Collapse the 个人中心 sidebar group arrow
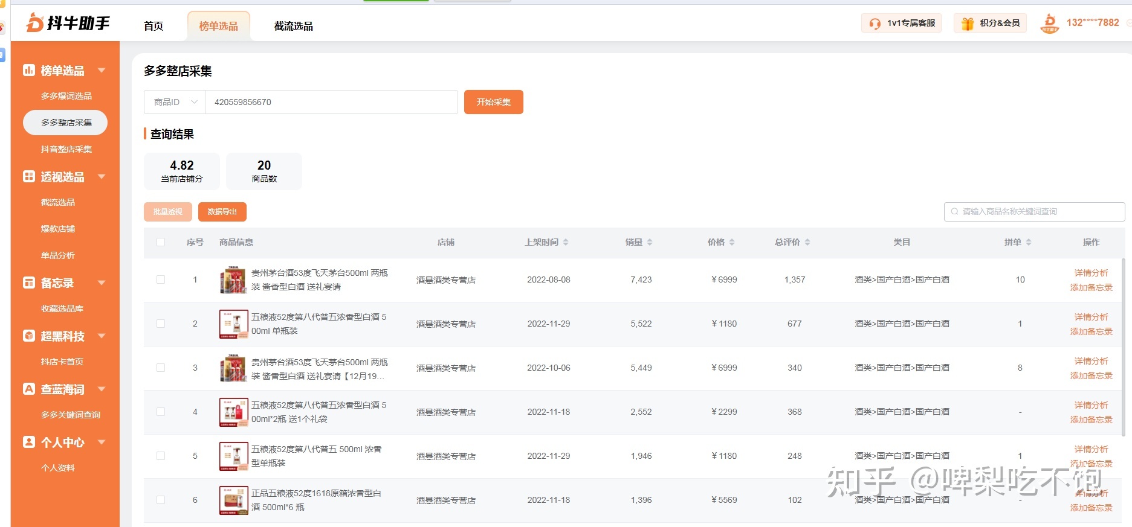The width and height of the screenshot is (1132, 527). point(102,442)
